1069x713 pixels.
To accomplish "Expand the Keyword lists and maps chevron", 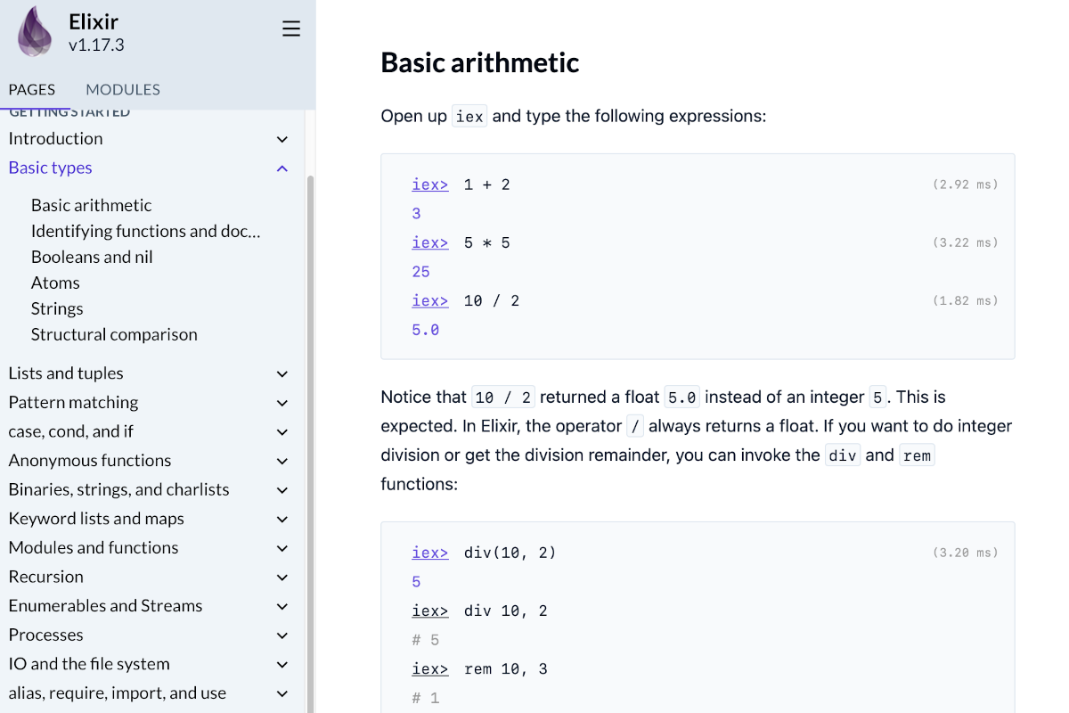I will pos(282,520).
